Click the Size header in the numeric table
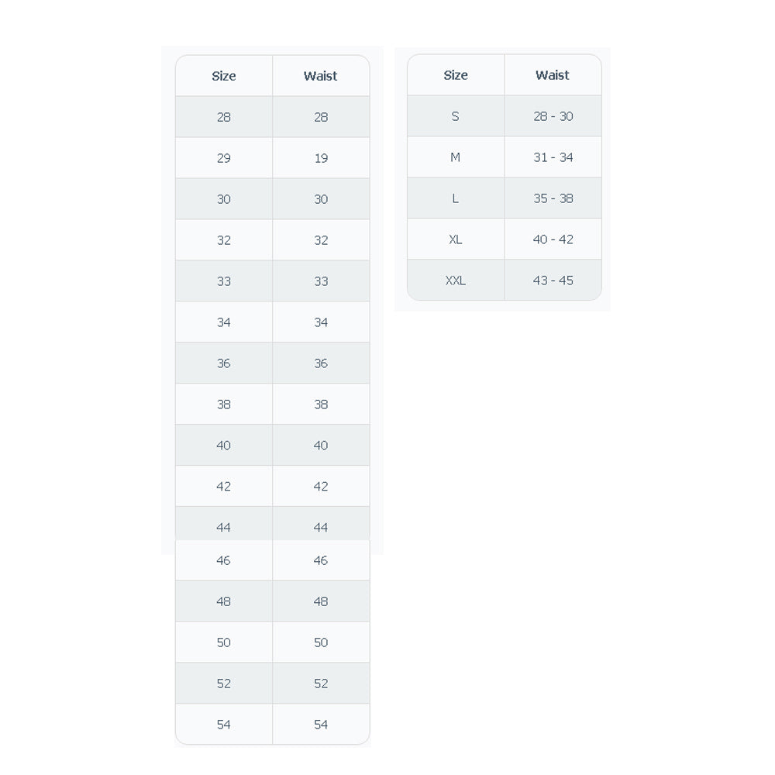 (x=224, y=76)
